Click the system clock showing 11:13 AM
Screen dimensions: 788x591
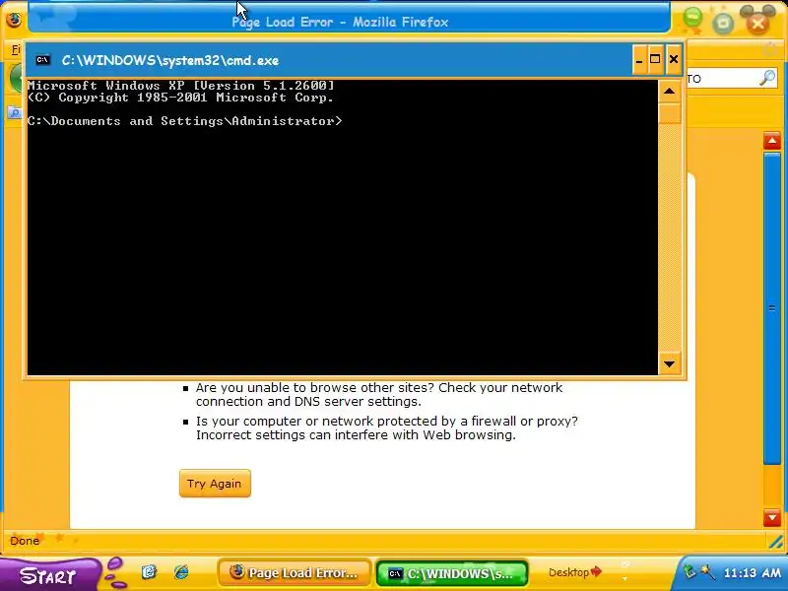753,573
